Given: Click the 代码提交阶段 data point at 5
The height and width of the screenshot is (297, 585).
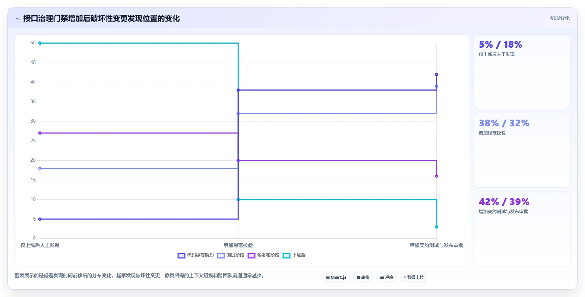Looking at the screenshot, I should [40, 219].
